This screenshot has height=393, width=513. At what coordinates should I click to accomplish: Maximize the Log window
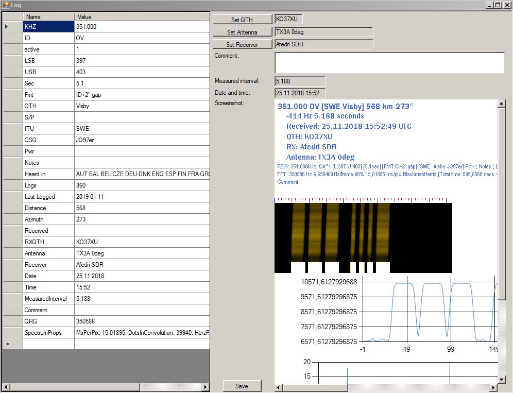[498, 5]
